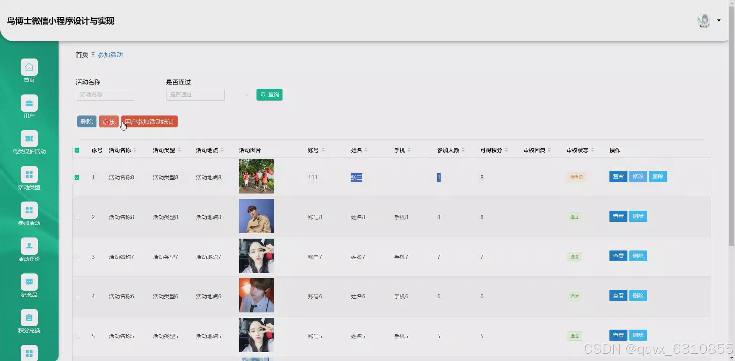Open the account menu arrow beside avatar
The image size is (735, 361).
tap(719, 21)
